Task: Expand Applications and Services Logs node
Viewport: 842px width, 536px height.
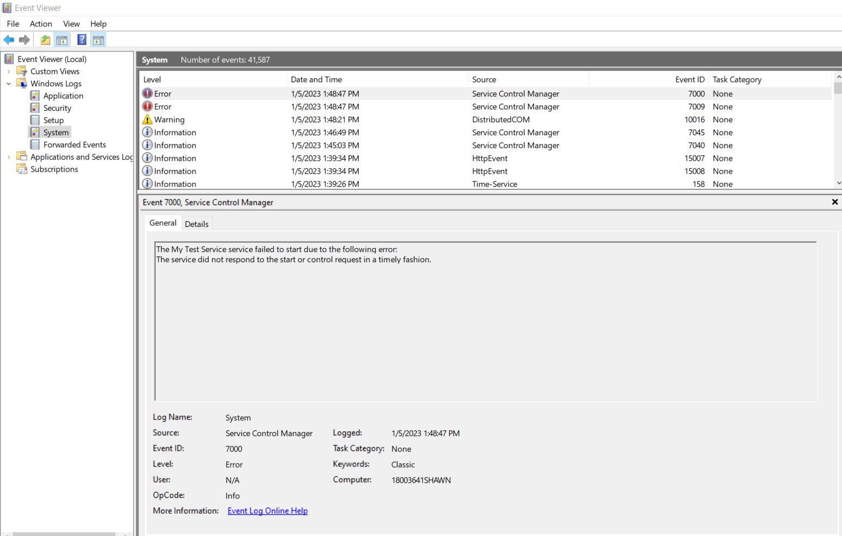Action: [9, 157]
